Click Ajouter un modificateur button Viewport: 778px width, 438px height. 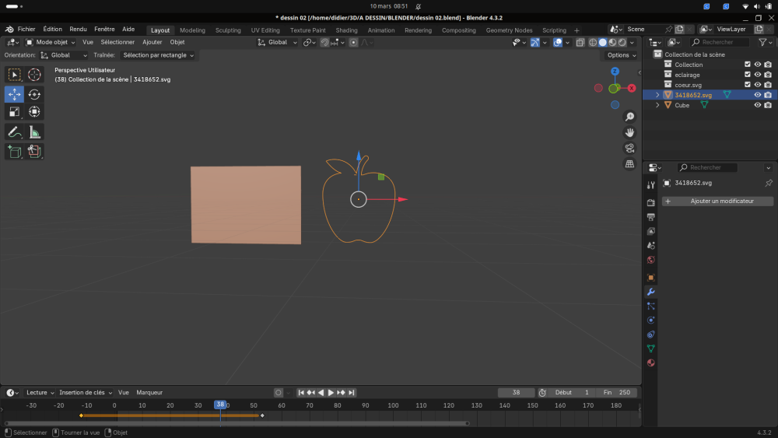[717, 201]
